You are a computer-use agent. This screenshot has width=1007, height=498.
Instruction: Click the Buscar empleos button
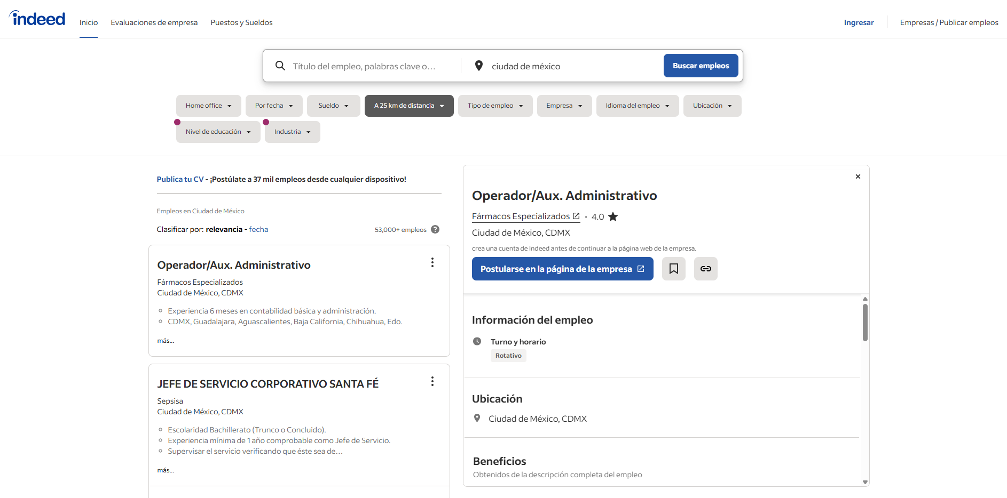[701, 66]
